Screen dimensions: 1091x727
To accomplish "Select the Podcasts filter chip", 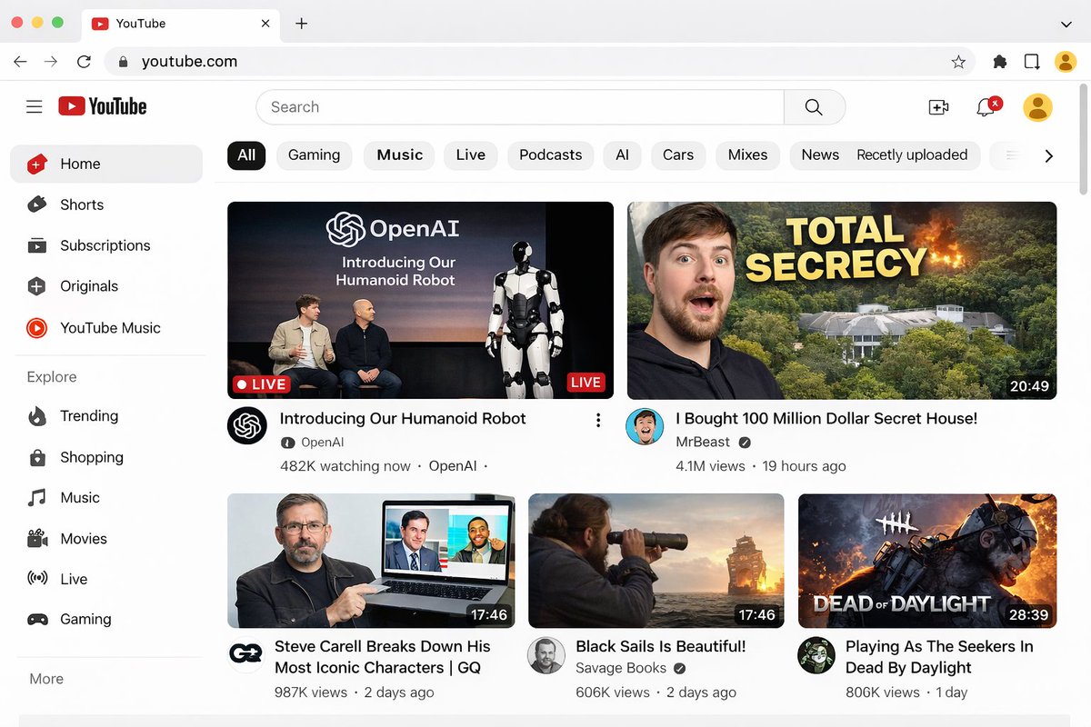I will coord(550,155).
